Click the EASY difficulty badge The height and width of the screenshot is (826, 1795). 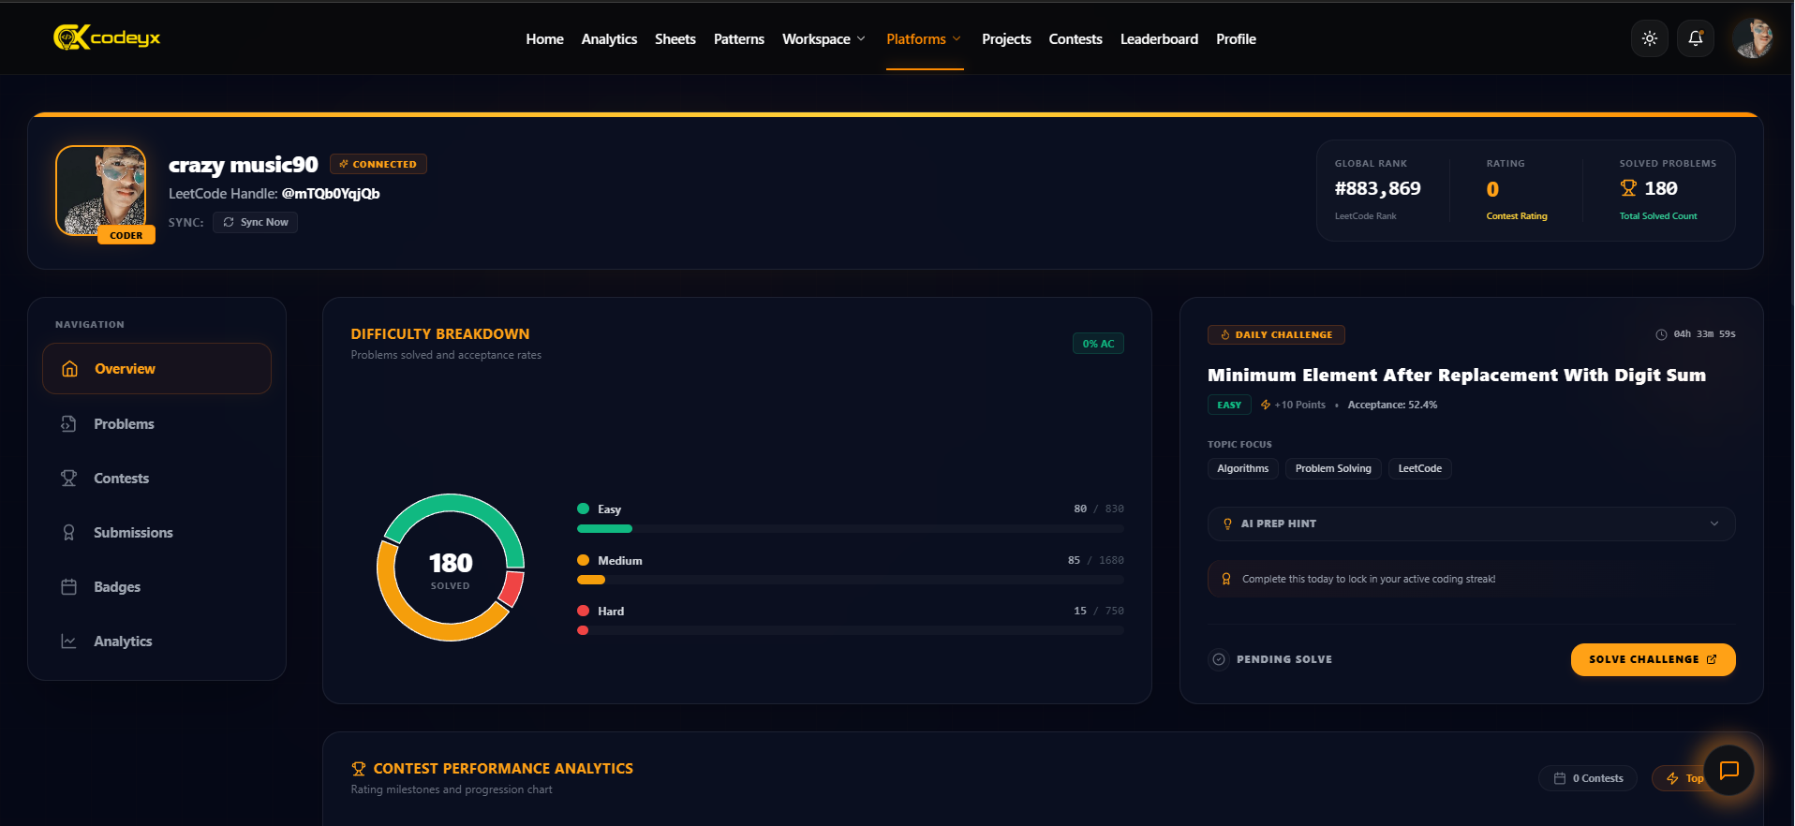[x=1229, y=405]
